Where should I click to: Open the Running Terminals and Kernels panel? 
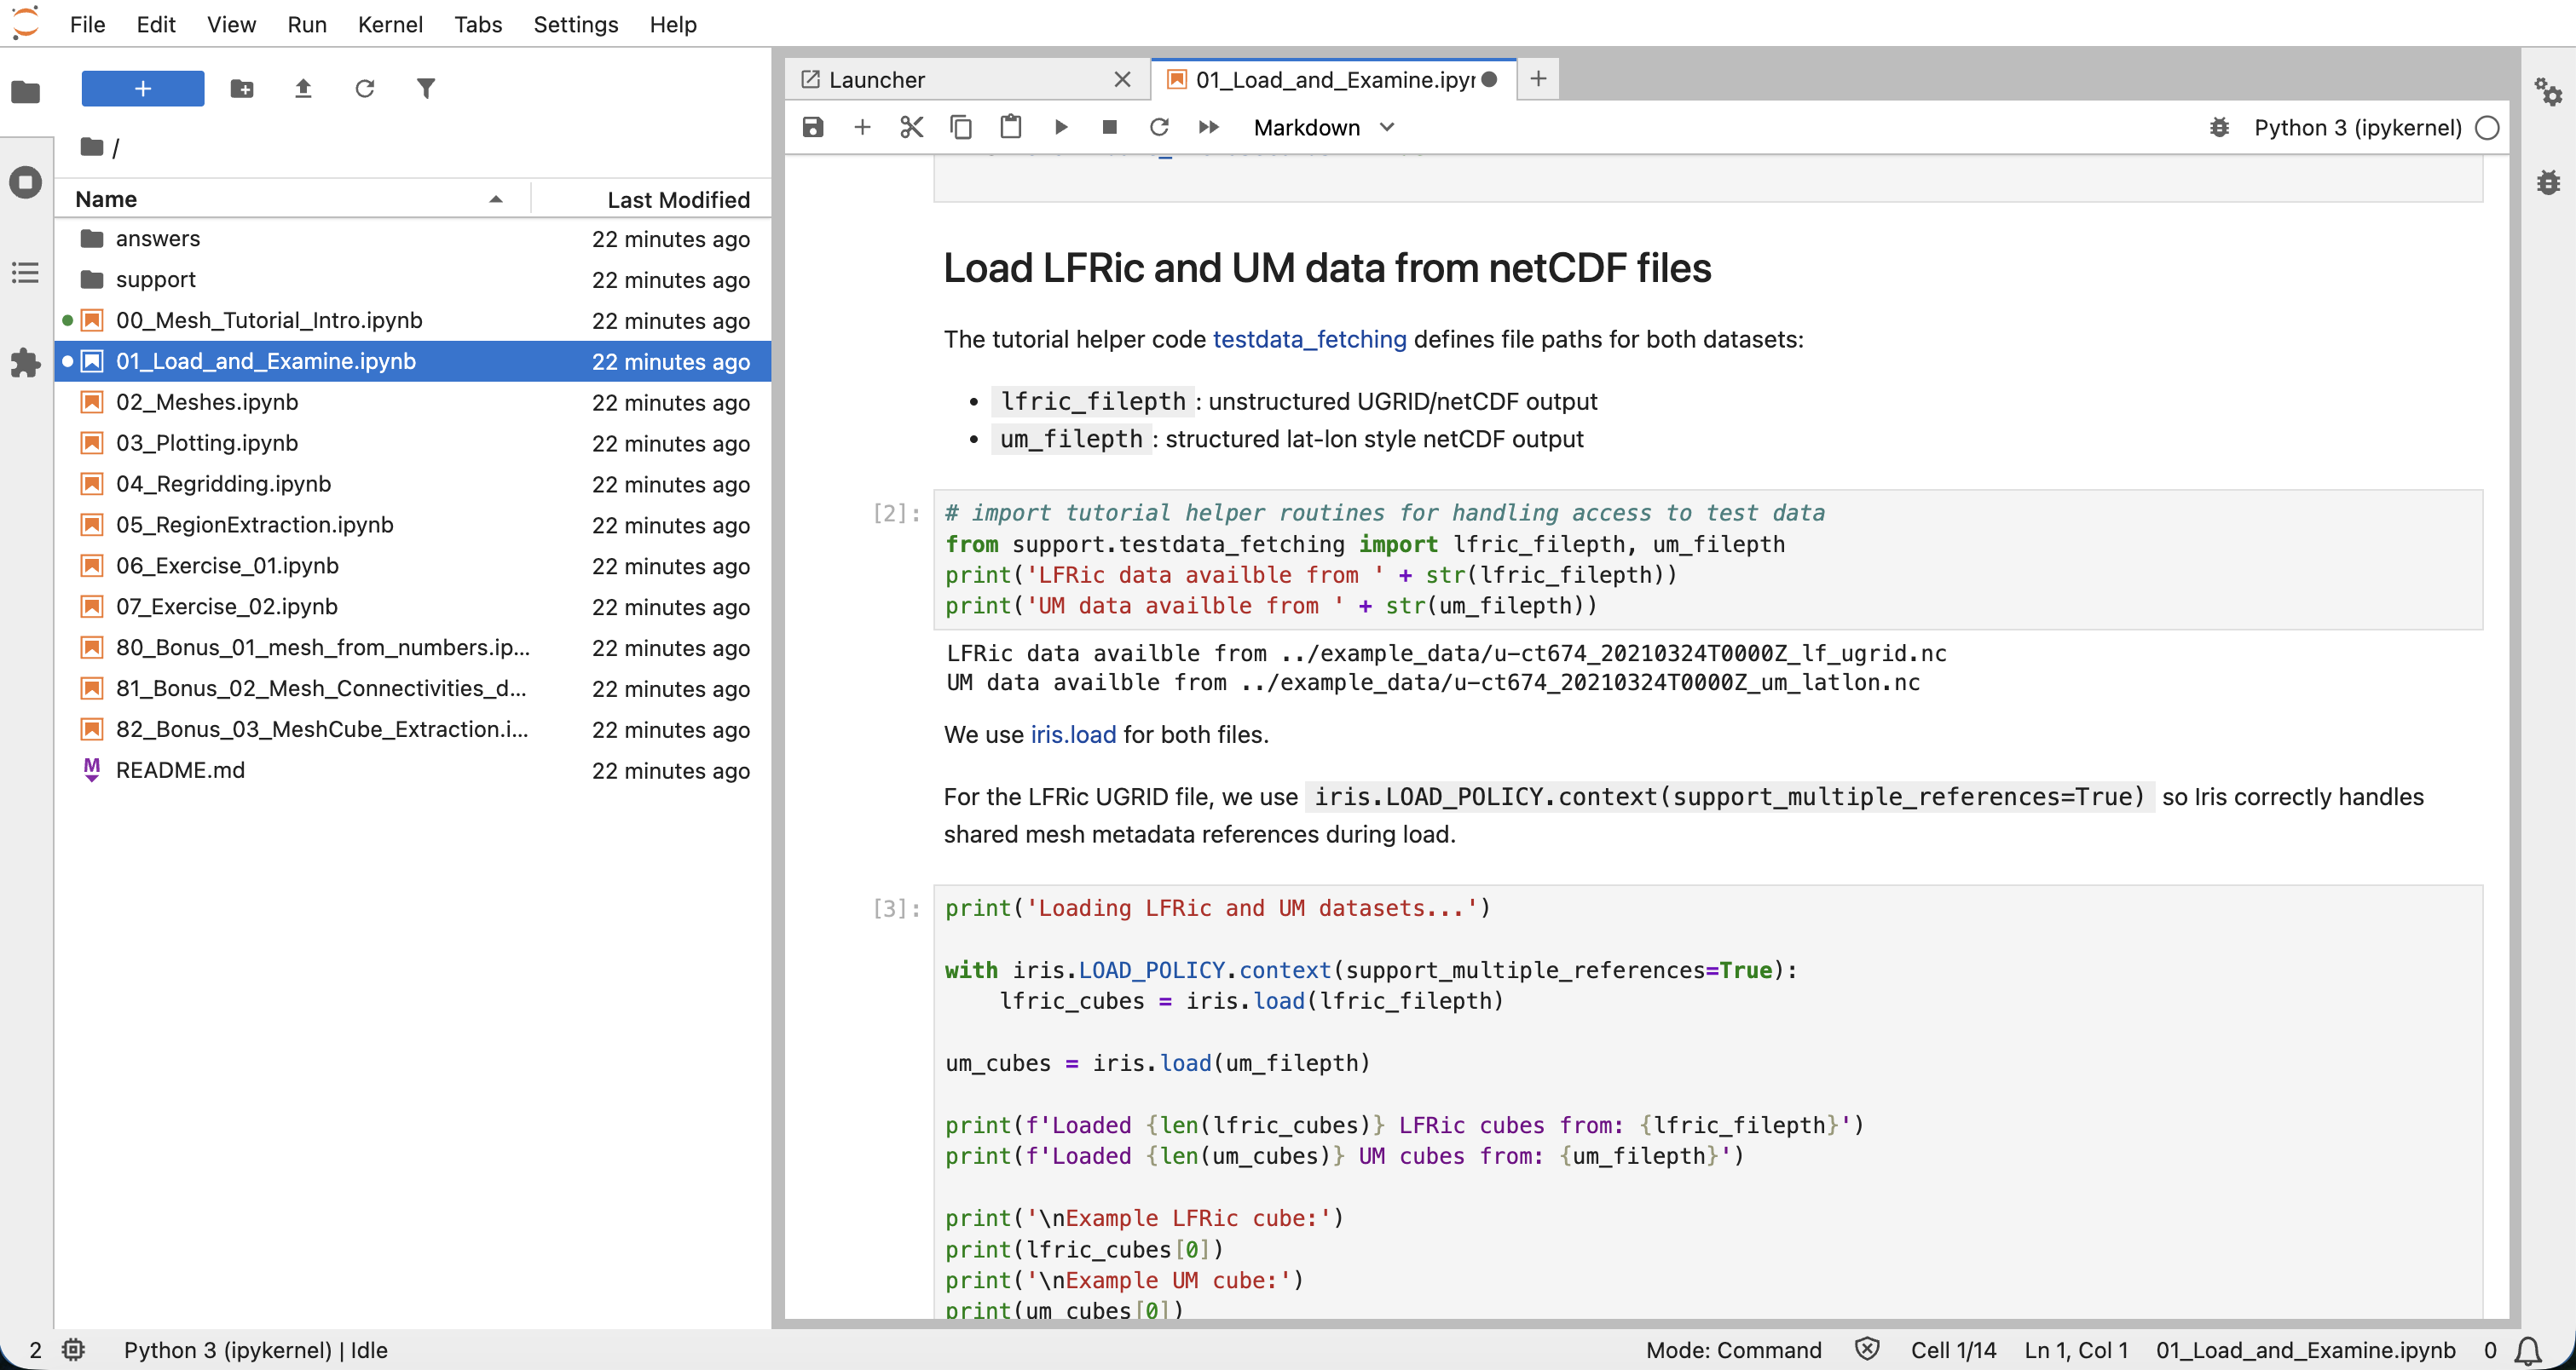pos(26,181)
